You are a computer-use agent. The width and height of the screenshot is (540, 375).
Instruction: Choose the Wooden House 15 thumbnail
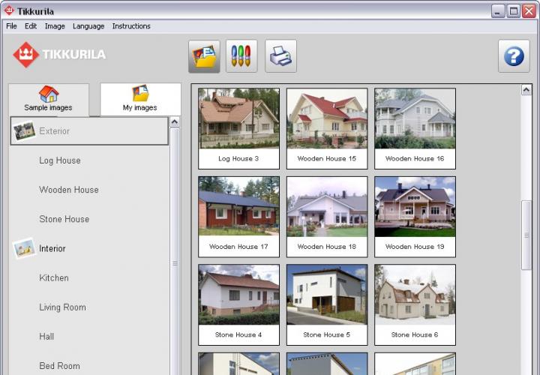(x=327, y=128)
